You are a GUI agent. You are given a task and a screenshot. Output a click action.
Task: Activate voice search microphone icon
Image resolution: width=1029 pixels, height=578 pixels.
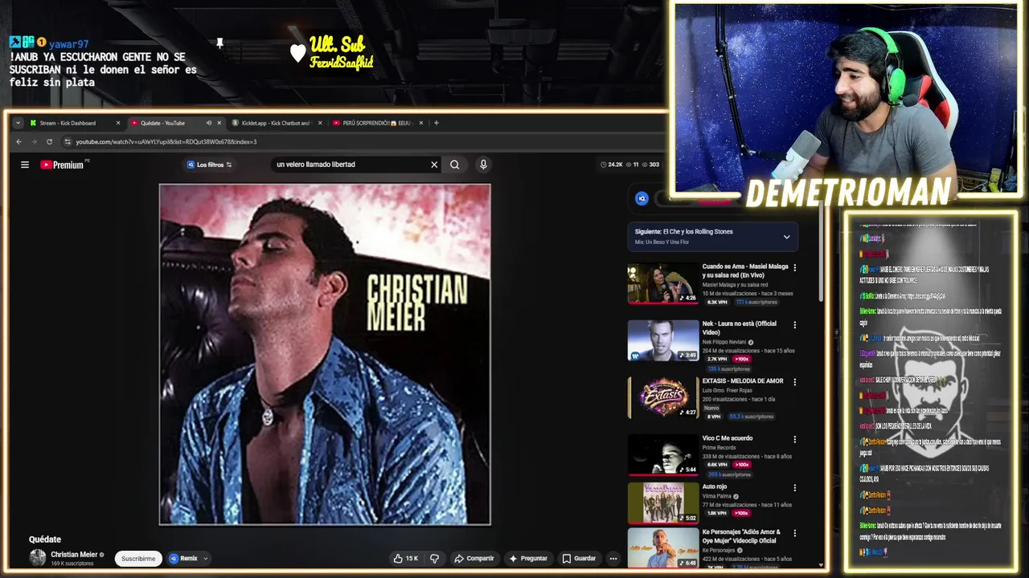point(483,165)
